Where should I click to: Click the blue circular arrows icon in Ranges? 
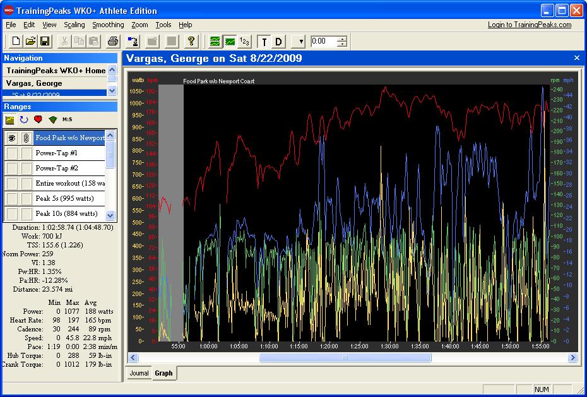coord(24,119)
